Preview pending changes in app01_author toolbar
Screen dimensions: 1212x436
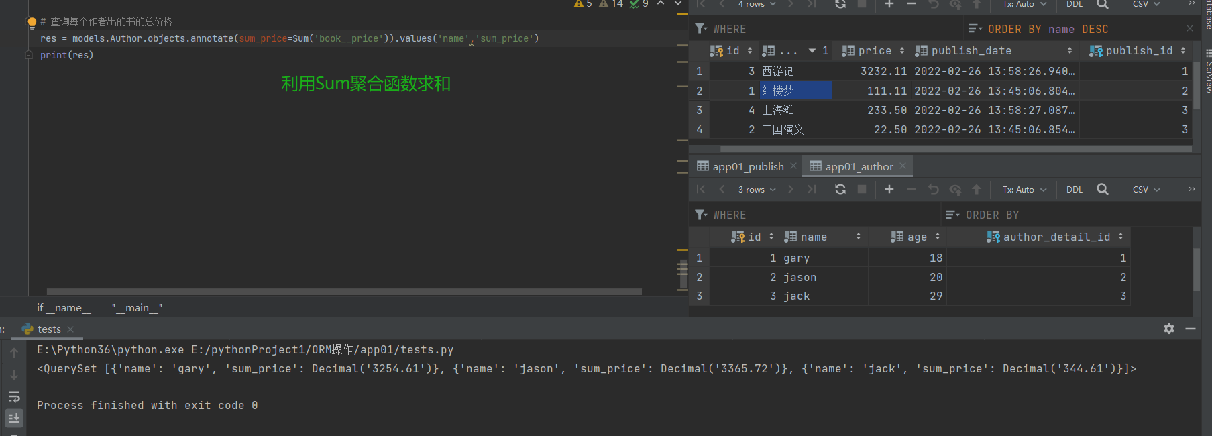(x=955, y=190)
